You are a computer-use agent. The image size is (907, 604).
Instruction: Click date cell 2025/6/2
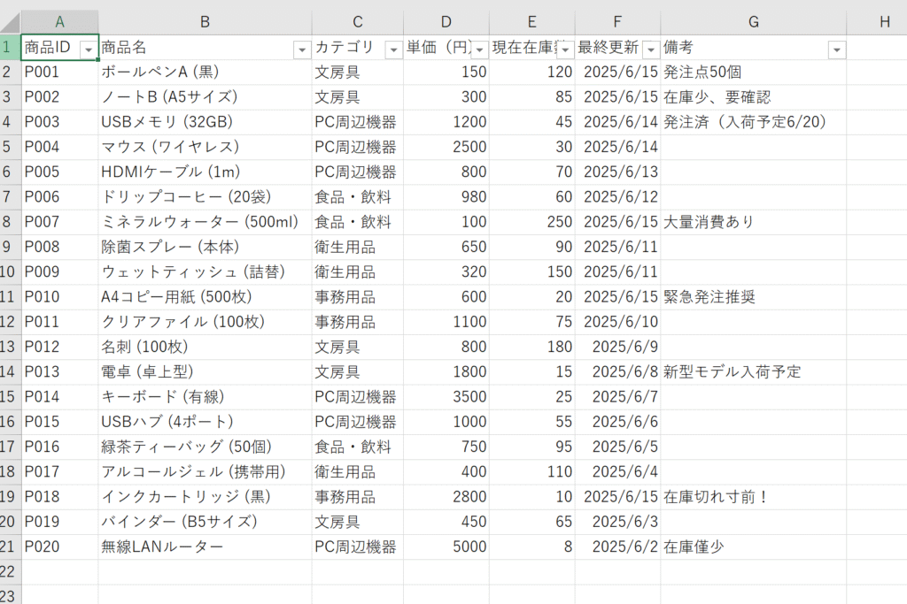coord(617,547)
